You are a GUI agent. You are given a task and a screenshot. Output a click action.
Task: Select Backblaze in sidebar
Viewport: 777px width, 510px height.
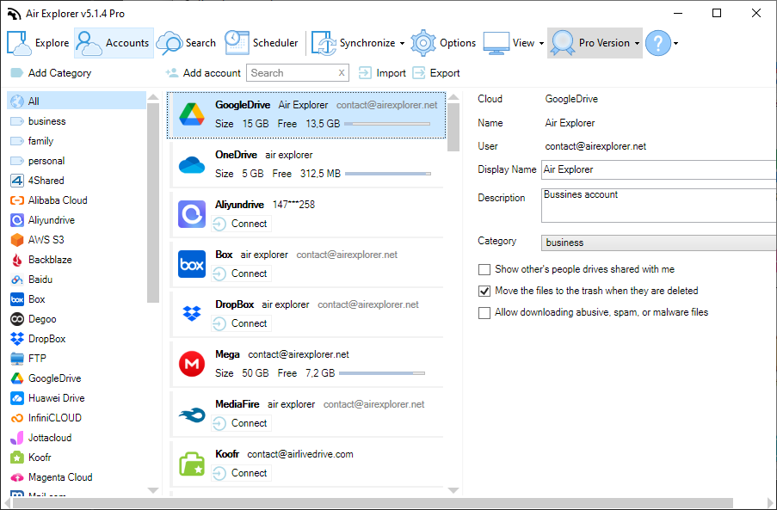77,260
